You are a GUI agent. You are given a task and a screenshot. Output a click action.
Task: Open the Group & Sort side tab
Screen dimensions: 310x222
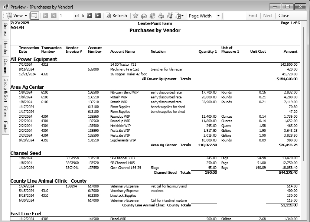[x=5, y=90]
